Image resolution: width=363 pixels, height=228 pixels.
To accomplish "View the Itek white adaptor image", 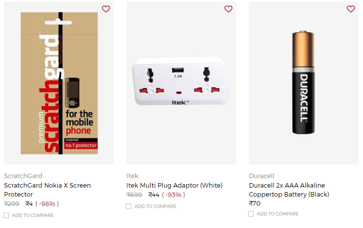I will tap(181, 82).
